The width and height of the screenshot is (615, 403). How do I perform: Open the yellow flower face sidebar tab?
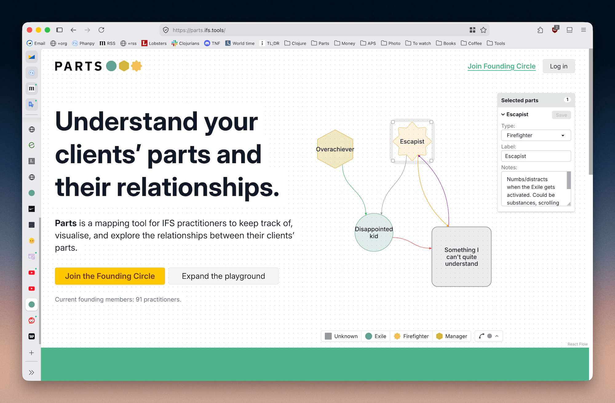(x=32, y=241)
